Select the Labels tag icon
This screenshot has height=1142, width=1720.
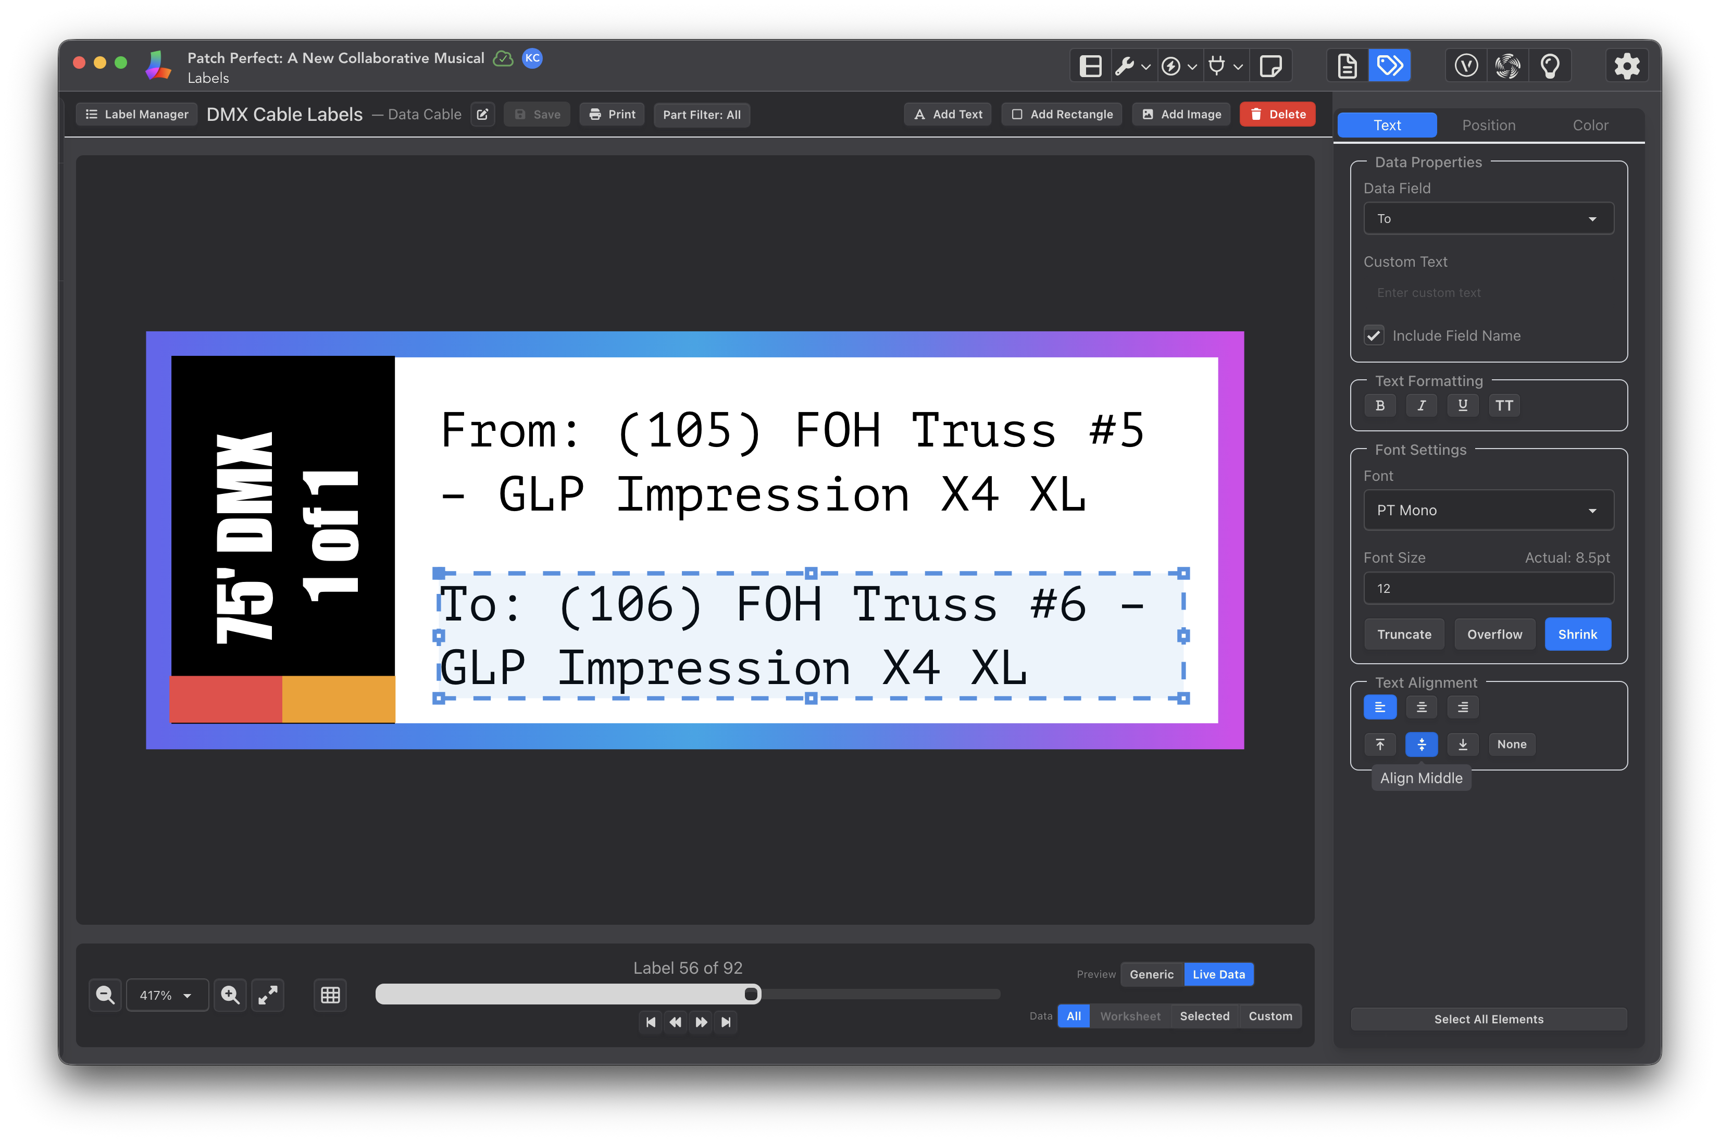tap(1389, 66)
